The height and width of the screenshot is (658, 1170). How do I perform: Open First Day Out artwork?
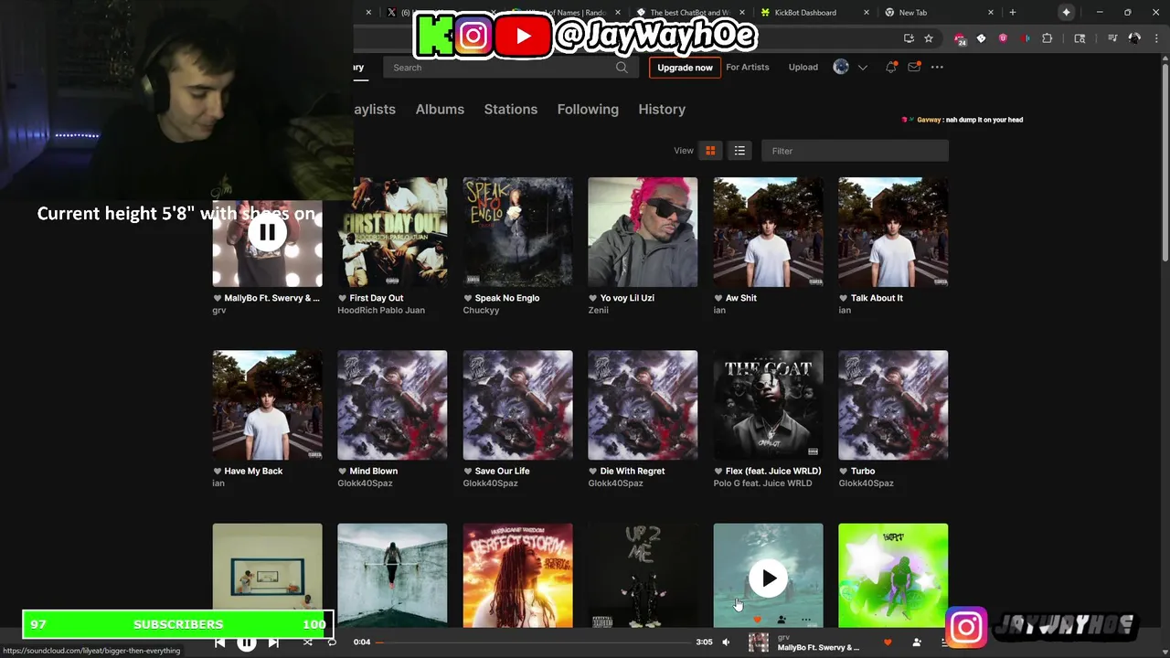[x=392, y=232]
